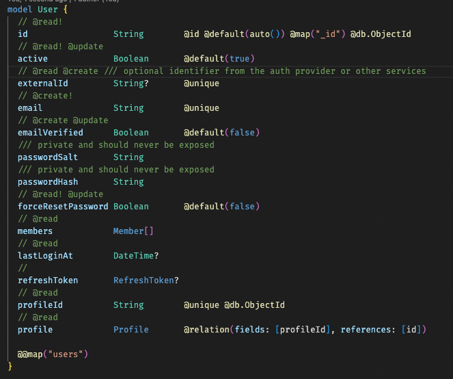
Task: Click the 'profileId' field name
Action: [x=40, y=305]
